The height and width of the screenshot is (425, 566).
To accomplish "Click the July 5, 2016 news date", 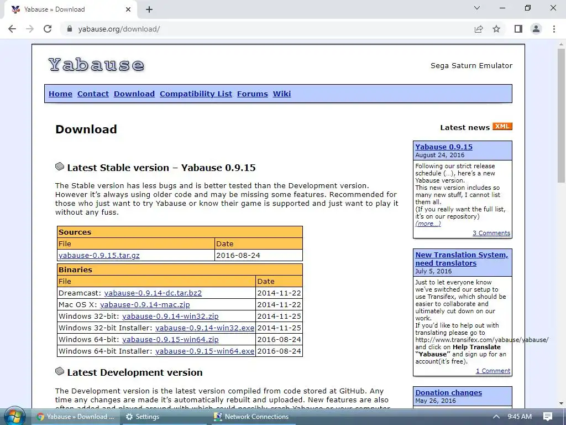I will (433, 271).
